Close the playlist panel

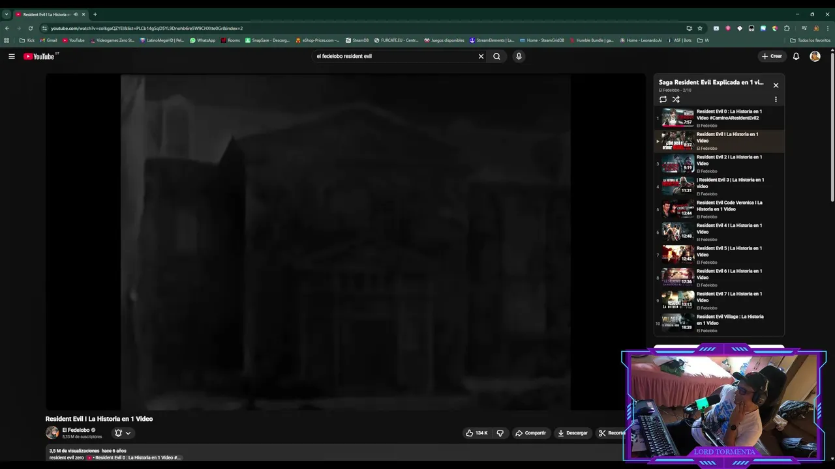pos(776,85)
